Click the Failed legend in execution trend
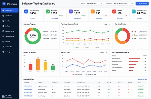The image size is (151, 99). [x=85, y=47]
